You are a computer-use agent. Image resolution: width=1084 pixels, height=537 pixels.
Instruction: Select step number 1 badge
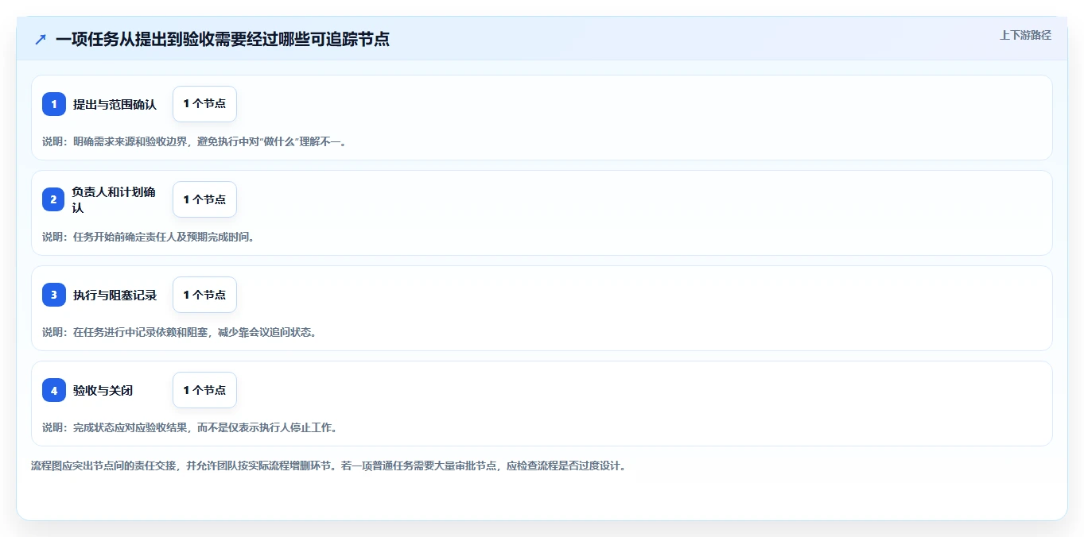click(x=54, y=104)
